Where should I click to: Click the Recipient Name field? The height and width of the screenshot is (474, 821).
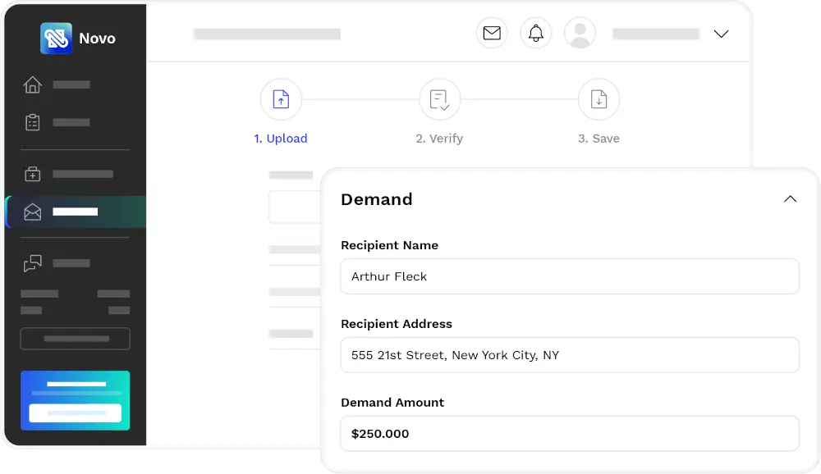coord(569,276)
